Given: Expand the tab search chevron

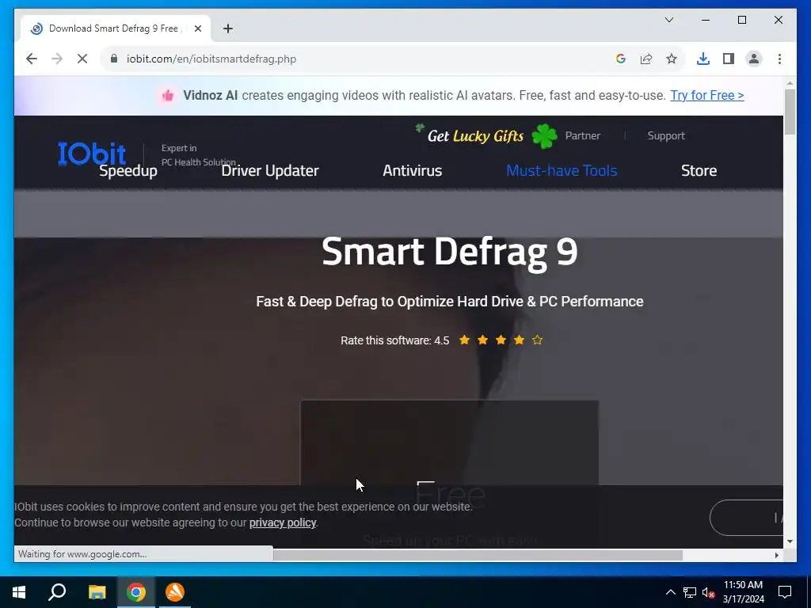Looking at the screenshot, I should pyautogui.click(x=668, y=20).
